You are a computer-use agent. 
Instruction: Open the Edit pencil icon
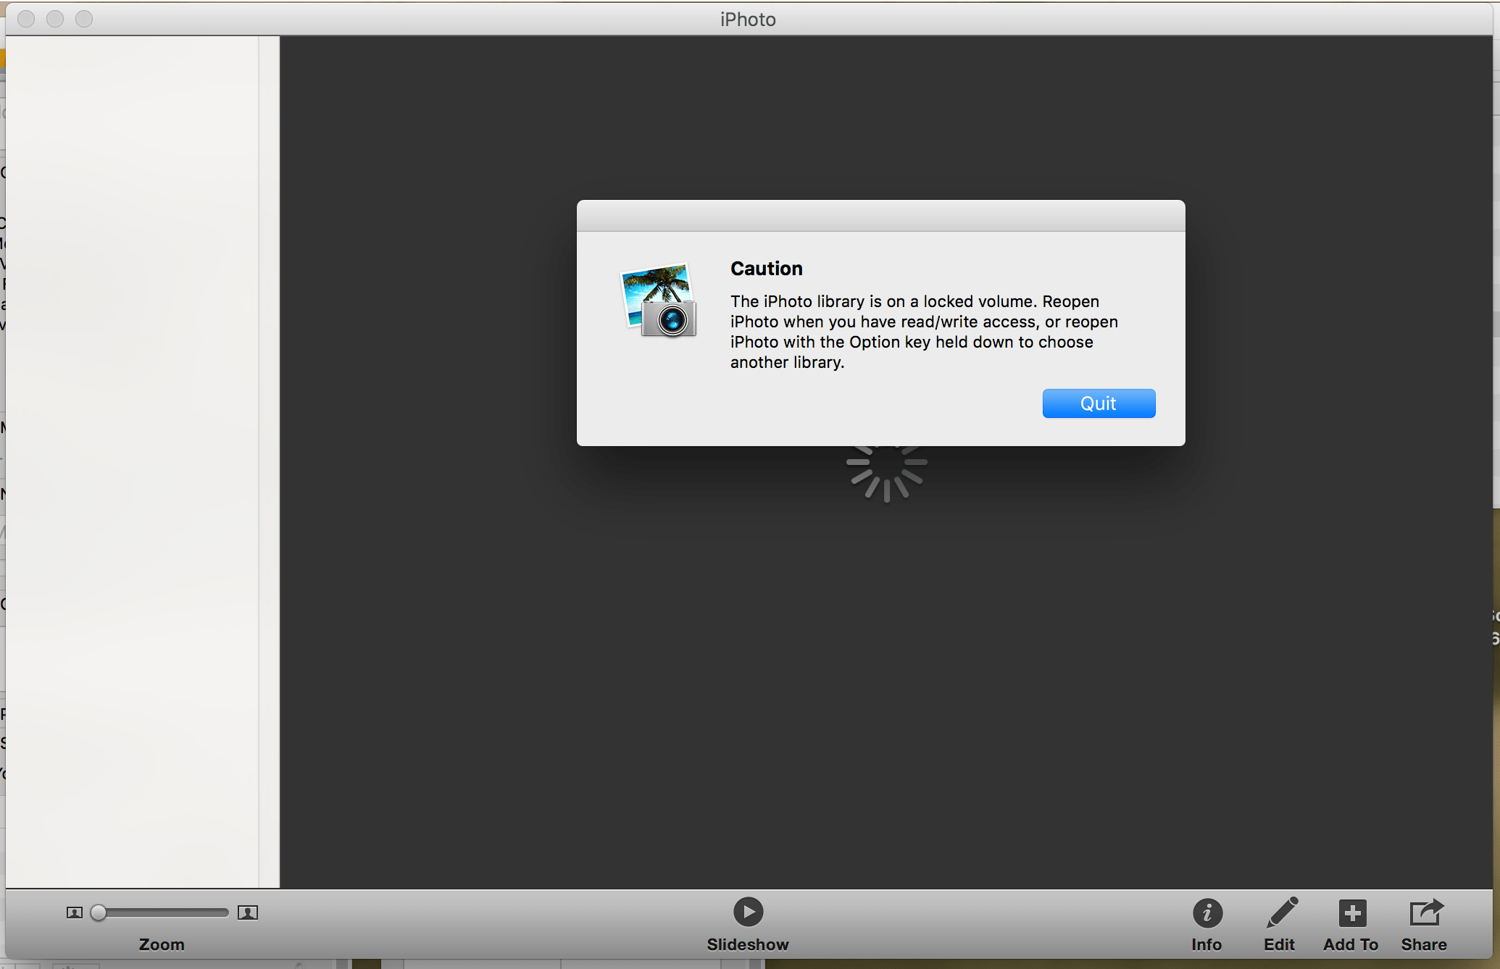(x=1280, y=913)
